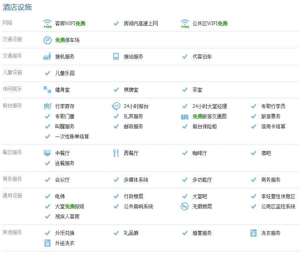Click the 前台服务 category label

click(x=13, y=106)
